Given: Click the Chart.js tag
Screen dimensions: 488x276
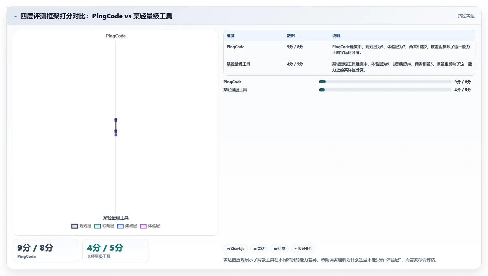Looking at the screenshot, I should [236, 249].
